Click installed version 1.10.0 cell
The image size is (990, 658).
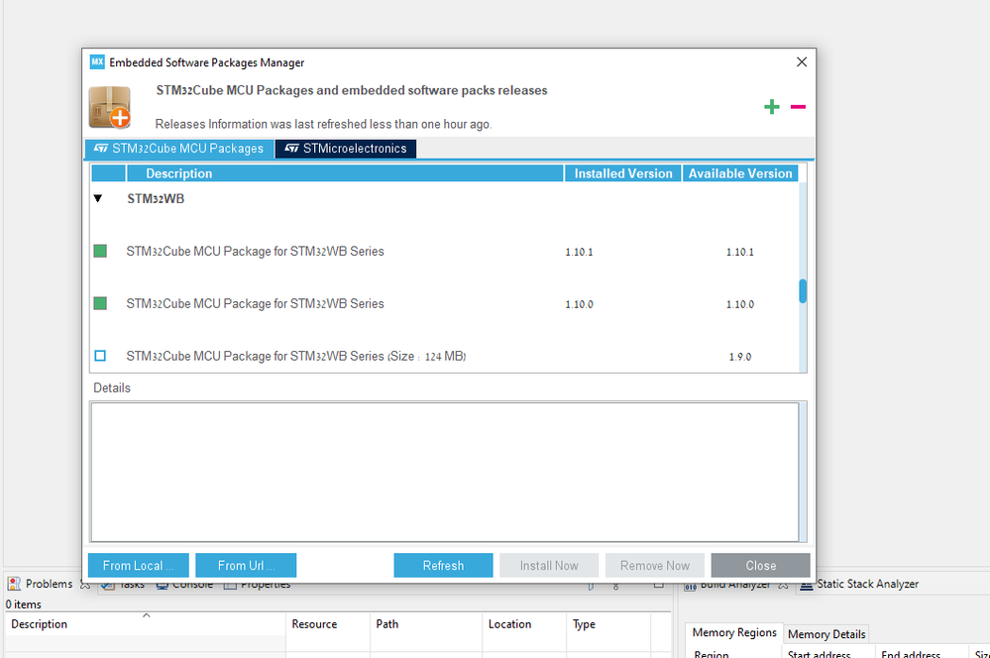pyautogui.click(x=579, y=304)
